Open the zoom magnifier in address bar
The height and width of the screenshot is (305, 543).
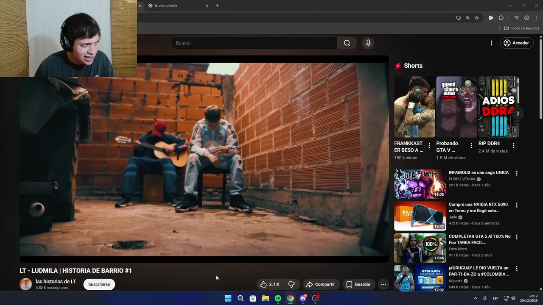pos(467,18)
